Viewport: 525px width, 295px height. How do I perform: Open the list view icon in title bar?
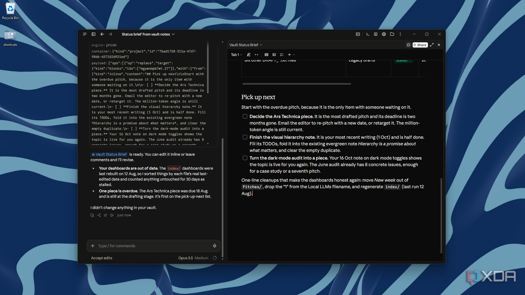click(x=358, y=34)
